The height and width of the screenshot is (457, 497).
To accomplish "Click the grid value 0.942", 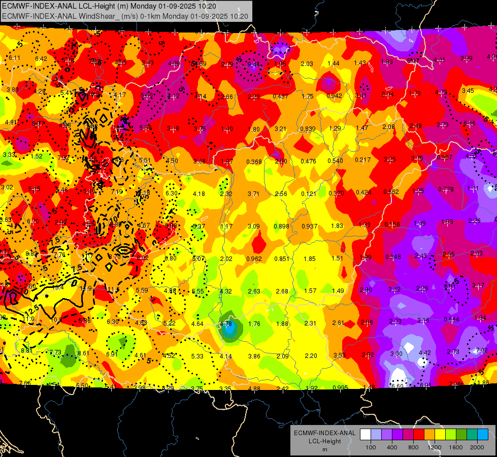I will (335, 96).
